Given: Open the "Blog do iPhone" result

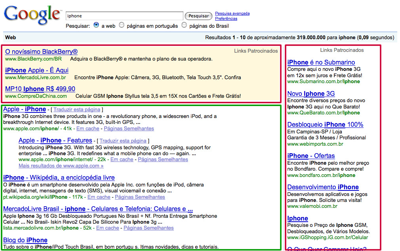Looking at the screenshot, I should coord(25,240).
